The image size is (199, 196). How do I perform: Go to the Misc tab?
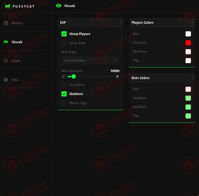(15, 80)
